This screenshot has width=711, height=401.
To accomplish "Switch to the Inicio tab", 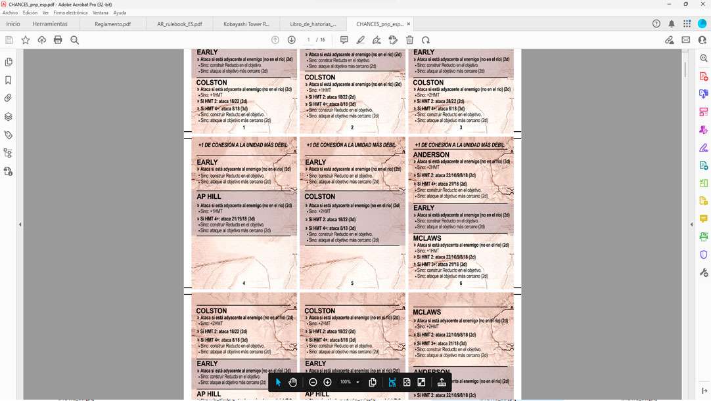I will [x=13, y=24].
